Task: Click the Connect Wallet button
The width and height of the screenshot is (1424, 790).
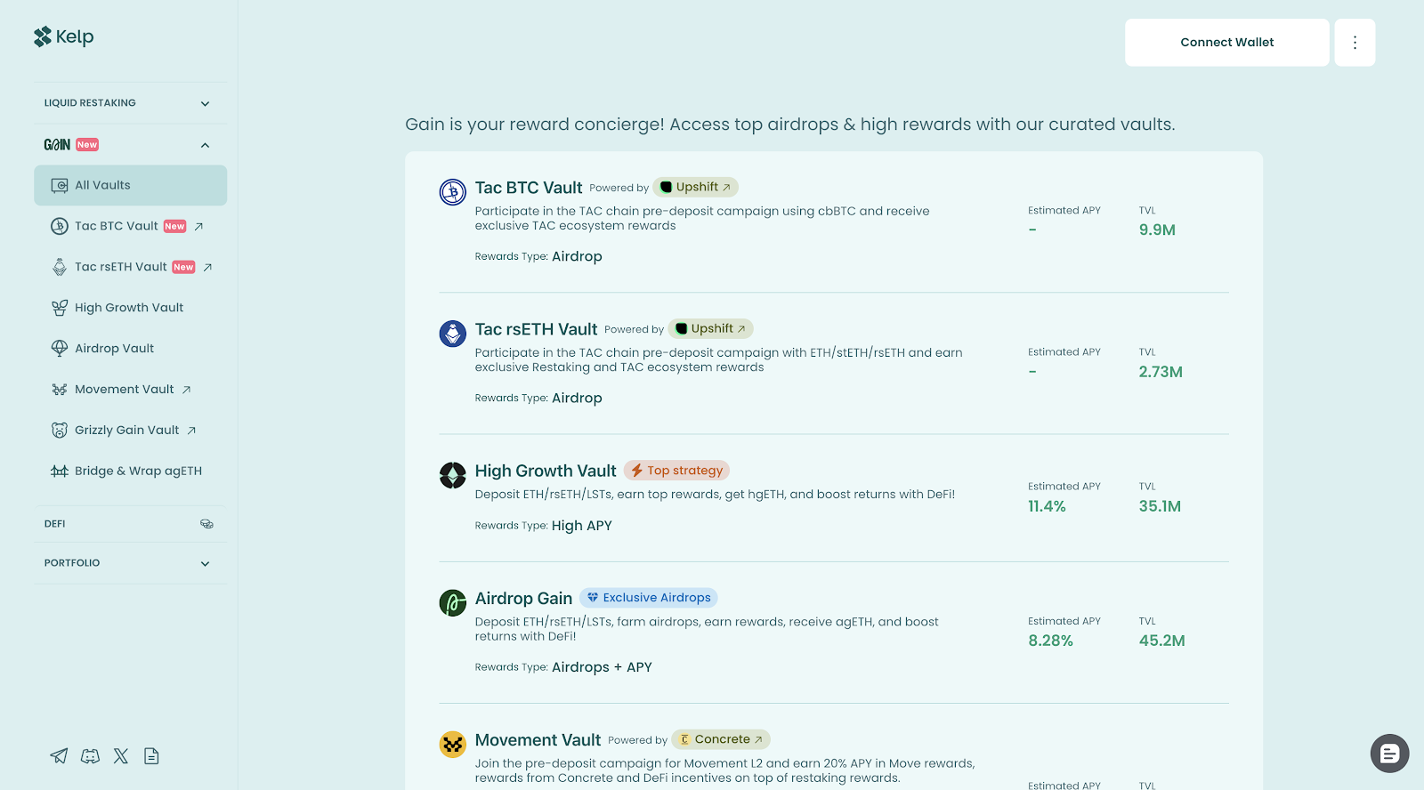Action: click(x=1226, y=43)
